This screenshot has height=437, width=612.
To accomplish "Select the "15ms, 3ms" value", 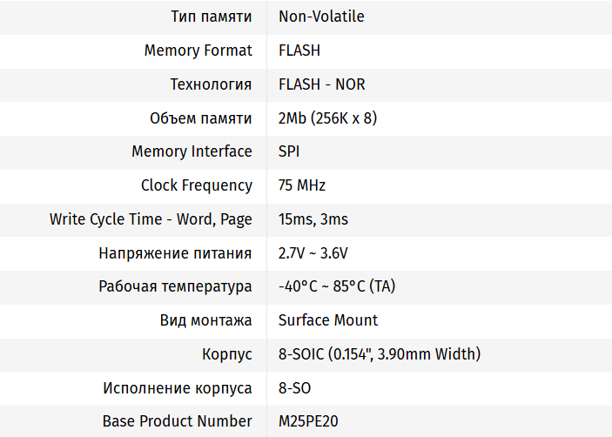I will (313, 219).
